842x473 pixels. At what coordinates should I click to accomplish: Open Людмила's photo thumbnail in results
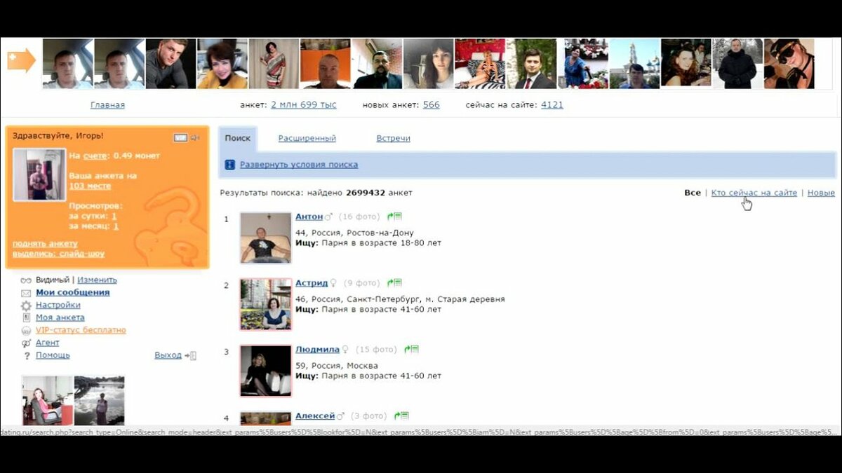(265, 371)
